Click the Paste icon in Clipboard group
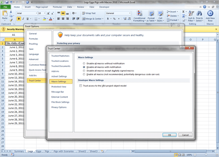The image size is (219, 157). [x=5, y=13]
